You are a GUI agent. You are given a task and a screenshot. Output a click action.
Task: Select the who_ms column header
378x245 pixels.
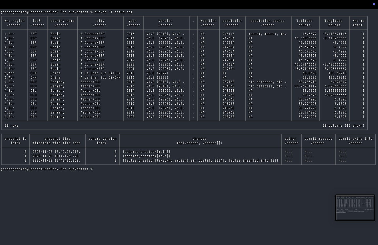[358, 23]
